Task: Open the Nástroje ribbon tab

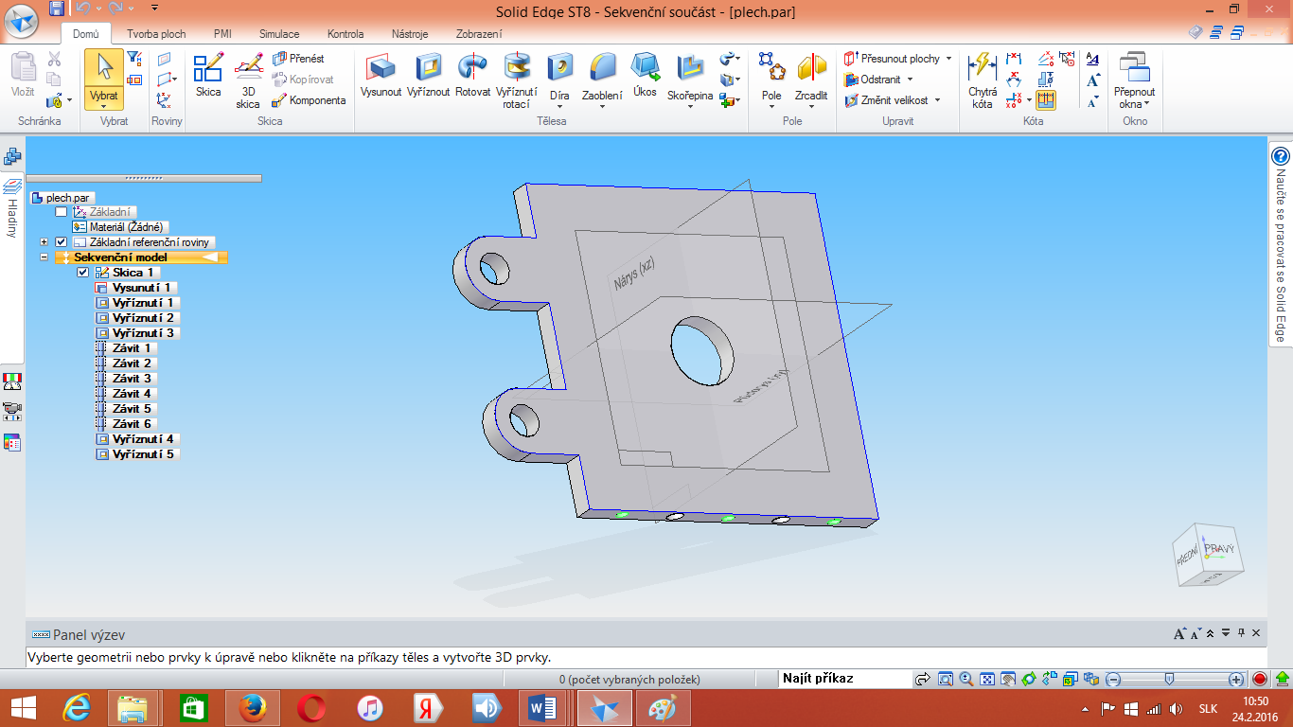Action: click(409, 34)
